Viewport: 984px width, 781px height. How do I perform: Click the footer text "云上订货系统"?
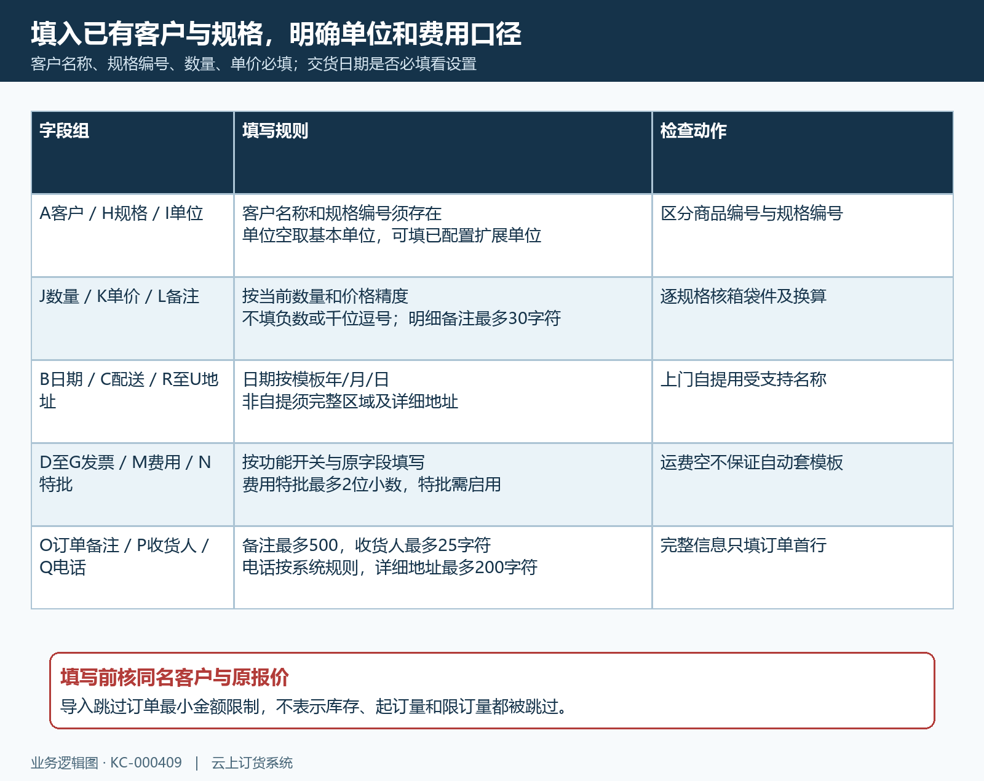click(x=252, y=763)
